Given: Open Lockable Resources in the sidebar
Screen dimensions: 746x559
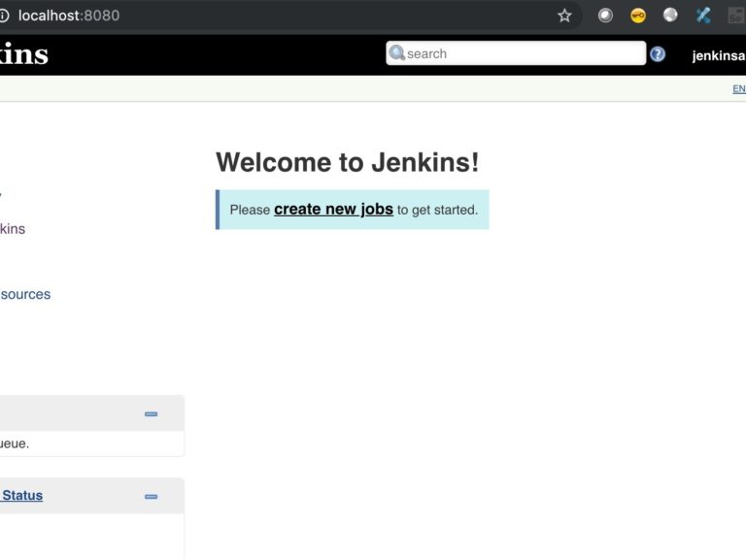Looking at the screenshot, I should click(x=25, y=294).
